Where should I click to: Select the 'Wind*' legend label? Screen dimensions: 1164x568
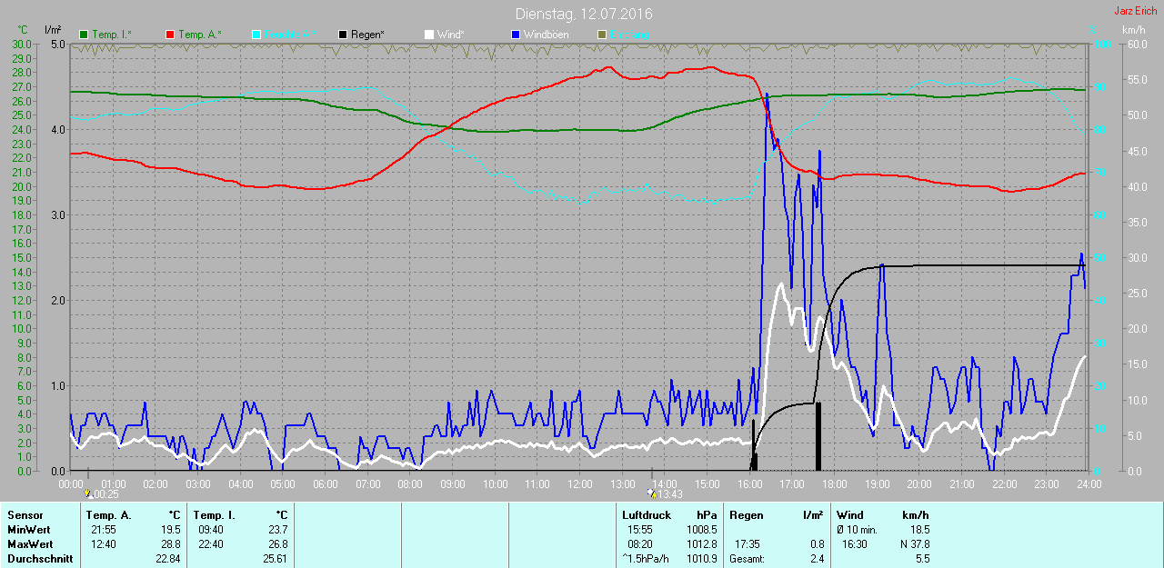pos(451,35)
